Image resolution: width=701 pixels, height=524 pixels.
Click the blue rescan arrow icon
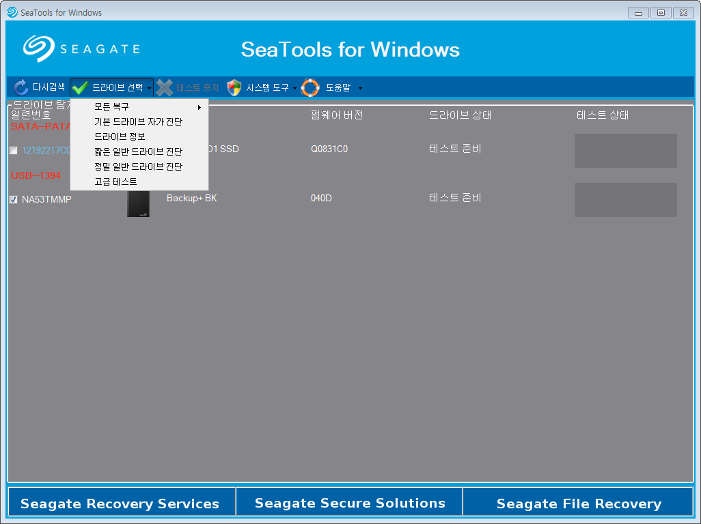(x=20, y=87)
